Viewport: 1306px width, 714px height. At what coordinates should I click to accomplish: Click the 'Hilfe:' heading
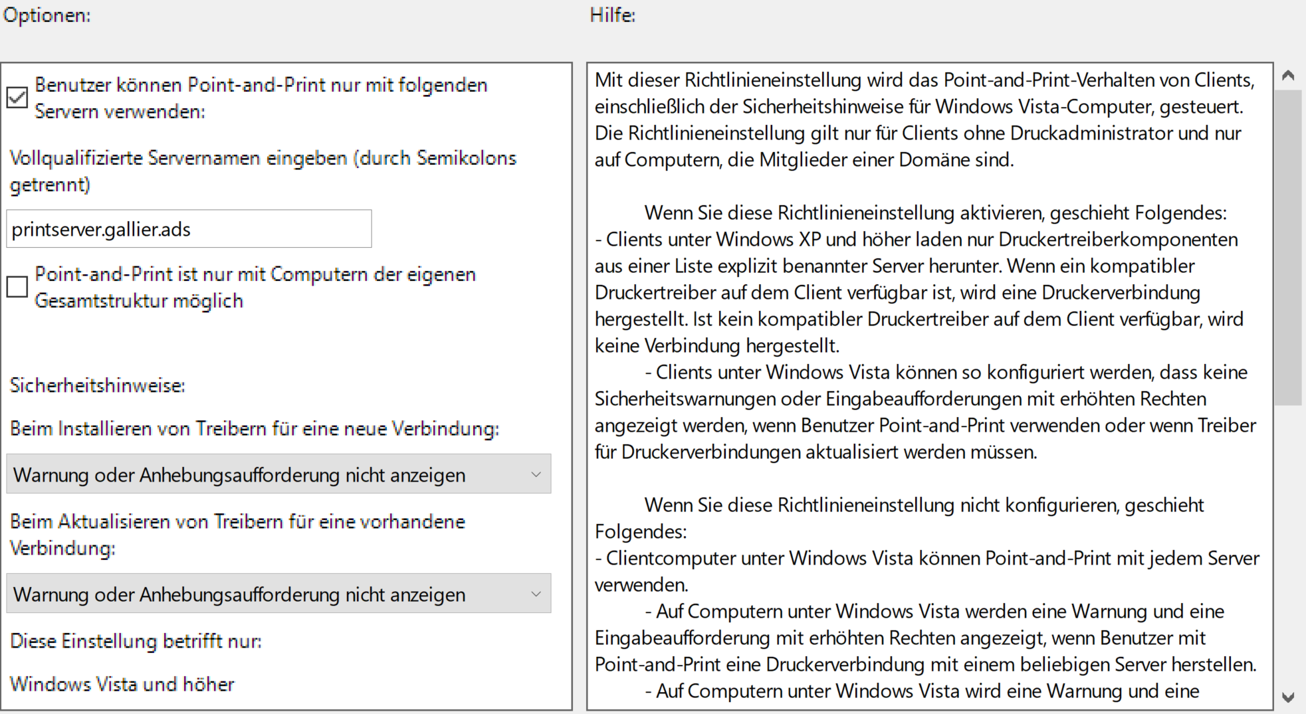coord(613,15)
